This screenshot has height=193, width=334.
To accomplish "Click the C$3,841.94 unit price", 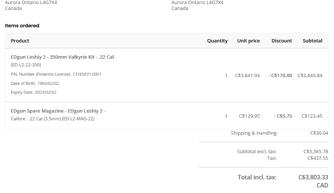I will [x=247, y=76].
